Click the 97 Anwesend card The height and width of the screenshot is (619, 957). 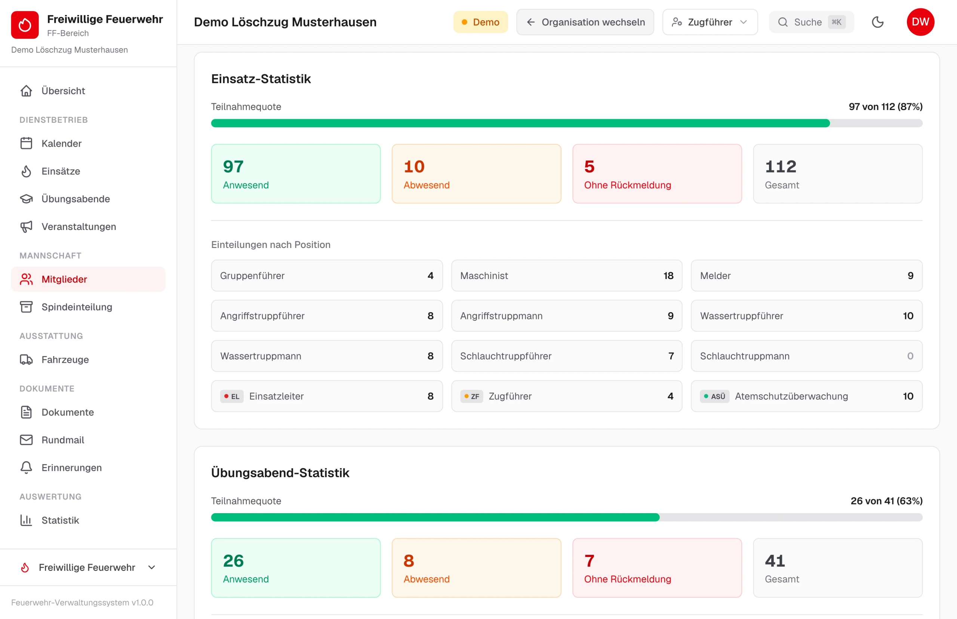click(x=296, y=174)
